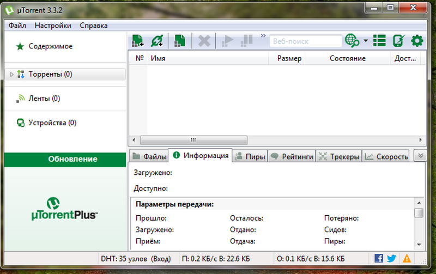The image size is (436, 274).
Task: Switch to the Рейтинги tab
Action: tap(292, 156)
